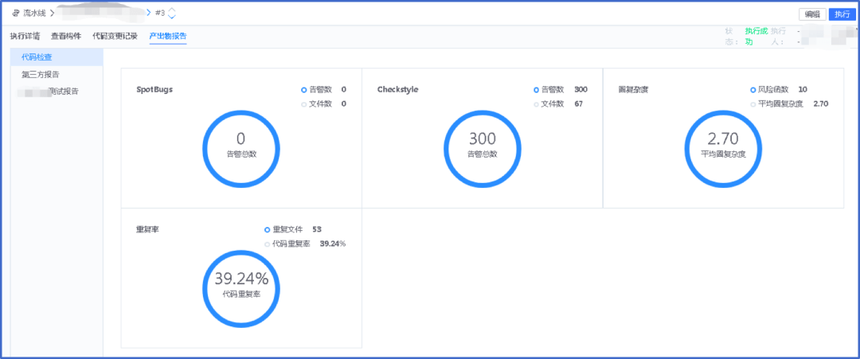Switch to the 代码变更记录 tab
The image size is (860, 359).
point(115,37)
